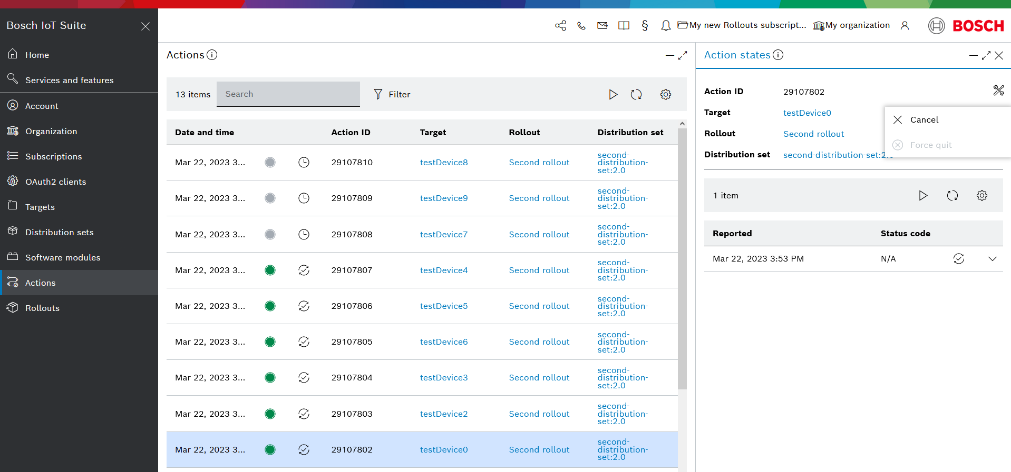Click the share icon in top header
This screenshot has height=472, width=1011.
point(560,25)
